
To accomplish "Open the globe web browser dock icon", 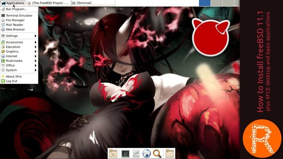I will tap(146, 153).
